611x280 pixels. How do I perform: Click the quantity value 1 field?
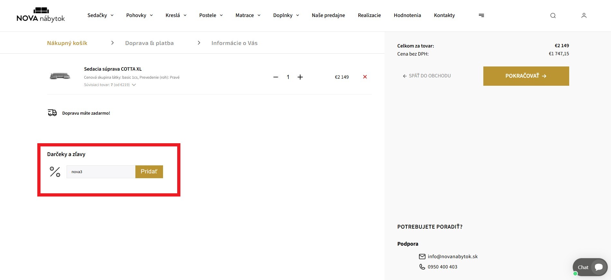click(288, 77)
